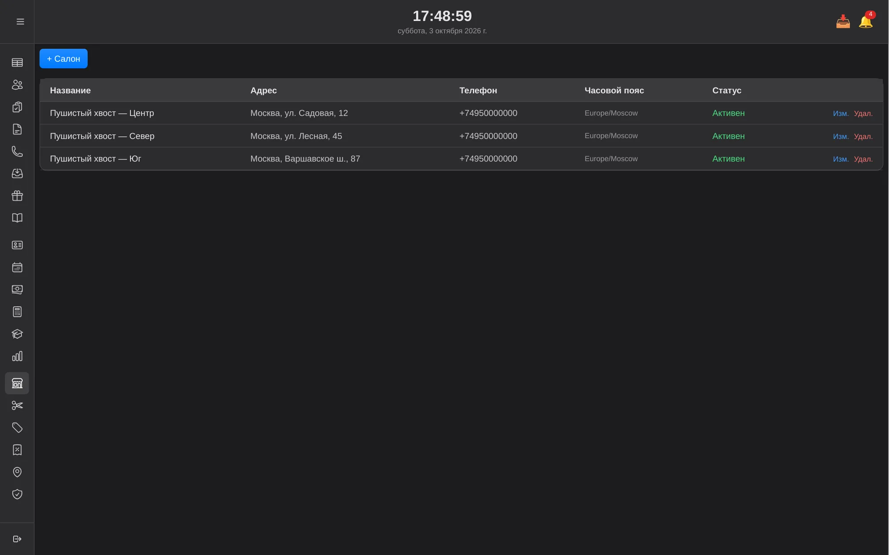Open the price tag sidebar icon
The width and height of the screenshot is (889, 555).
coord(17,428)
